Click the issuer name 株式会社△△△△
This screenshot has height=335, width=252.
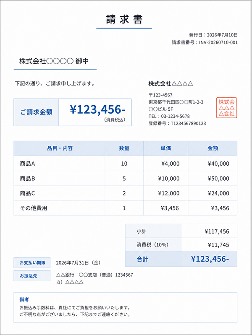(x=171, y=83)
